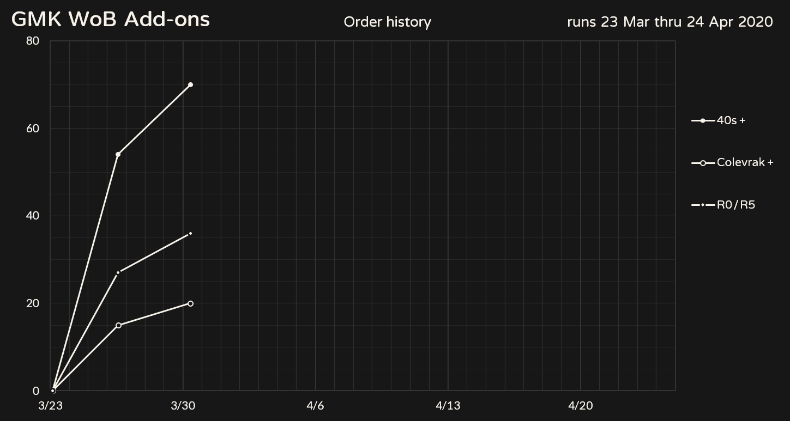Click the run dates text at top right
Viewport: 790px width, 421px height.
click(x=670, y=22)
